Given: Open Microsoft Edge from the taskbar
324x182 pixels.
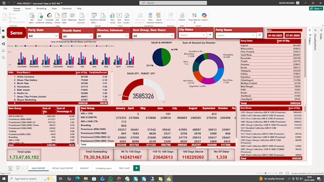Looking at the screenshot, I should pos(78,179).
